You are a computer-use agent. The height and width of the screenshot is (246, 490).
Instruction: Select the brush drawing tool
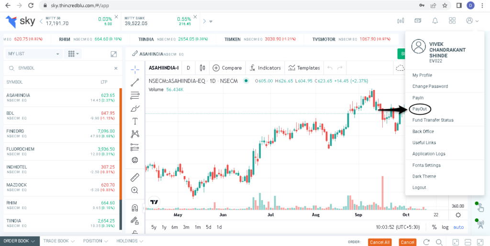coord(135,109)
